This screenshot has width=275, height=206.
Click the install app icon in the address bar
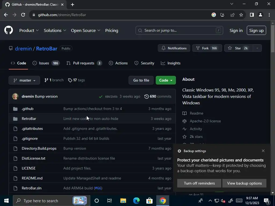tap(222, 15)
